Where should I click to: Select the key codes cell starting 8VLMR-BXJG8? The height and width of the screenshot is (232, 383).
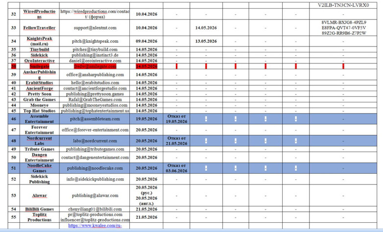[343, 28]
